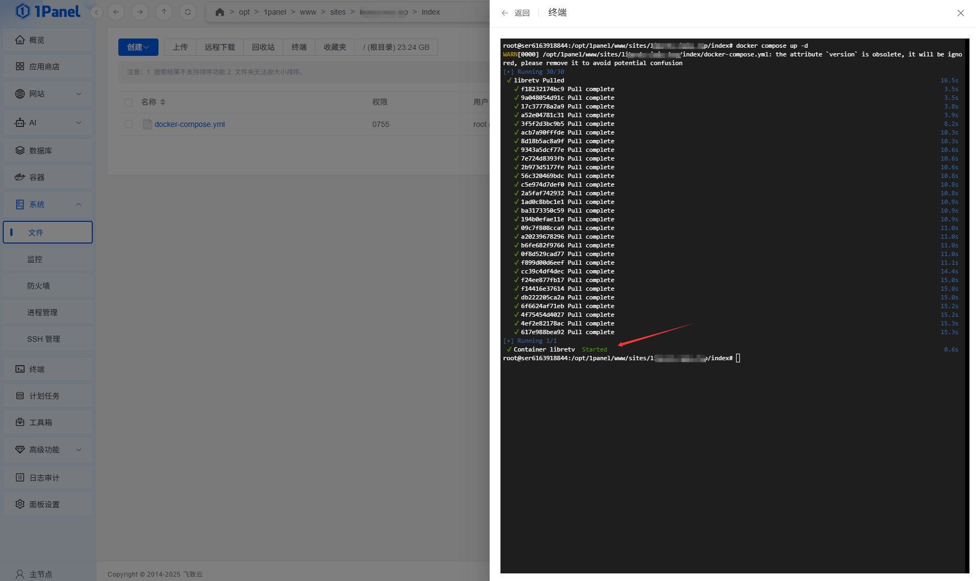Open 收藏夹 favorites

click(x=335, y=47)
